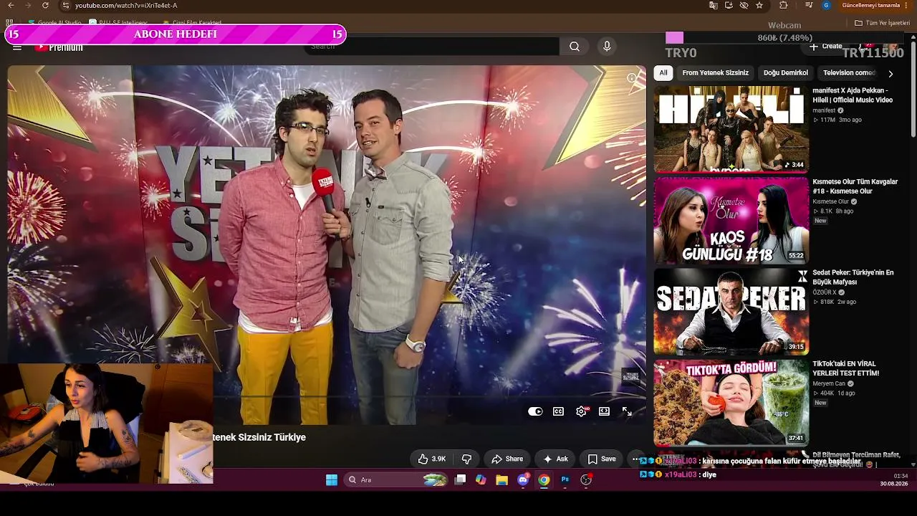Reload the YouTube page

tap(45, 5)
